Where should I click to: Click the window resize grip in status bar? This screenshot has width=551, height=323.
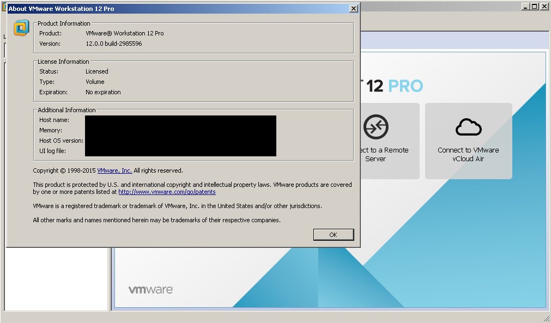(x=547, y=318)
